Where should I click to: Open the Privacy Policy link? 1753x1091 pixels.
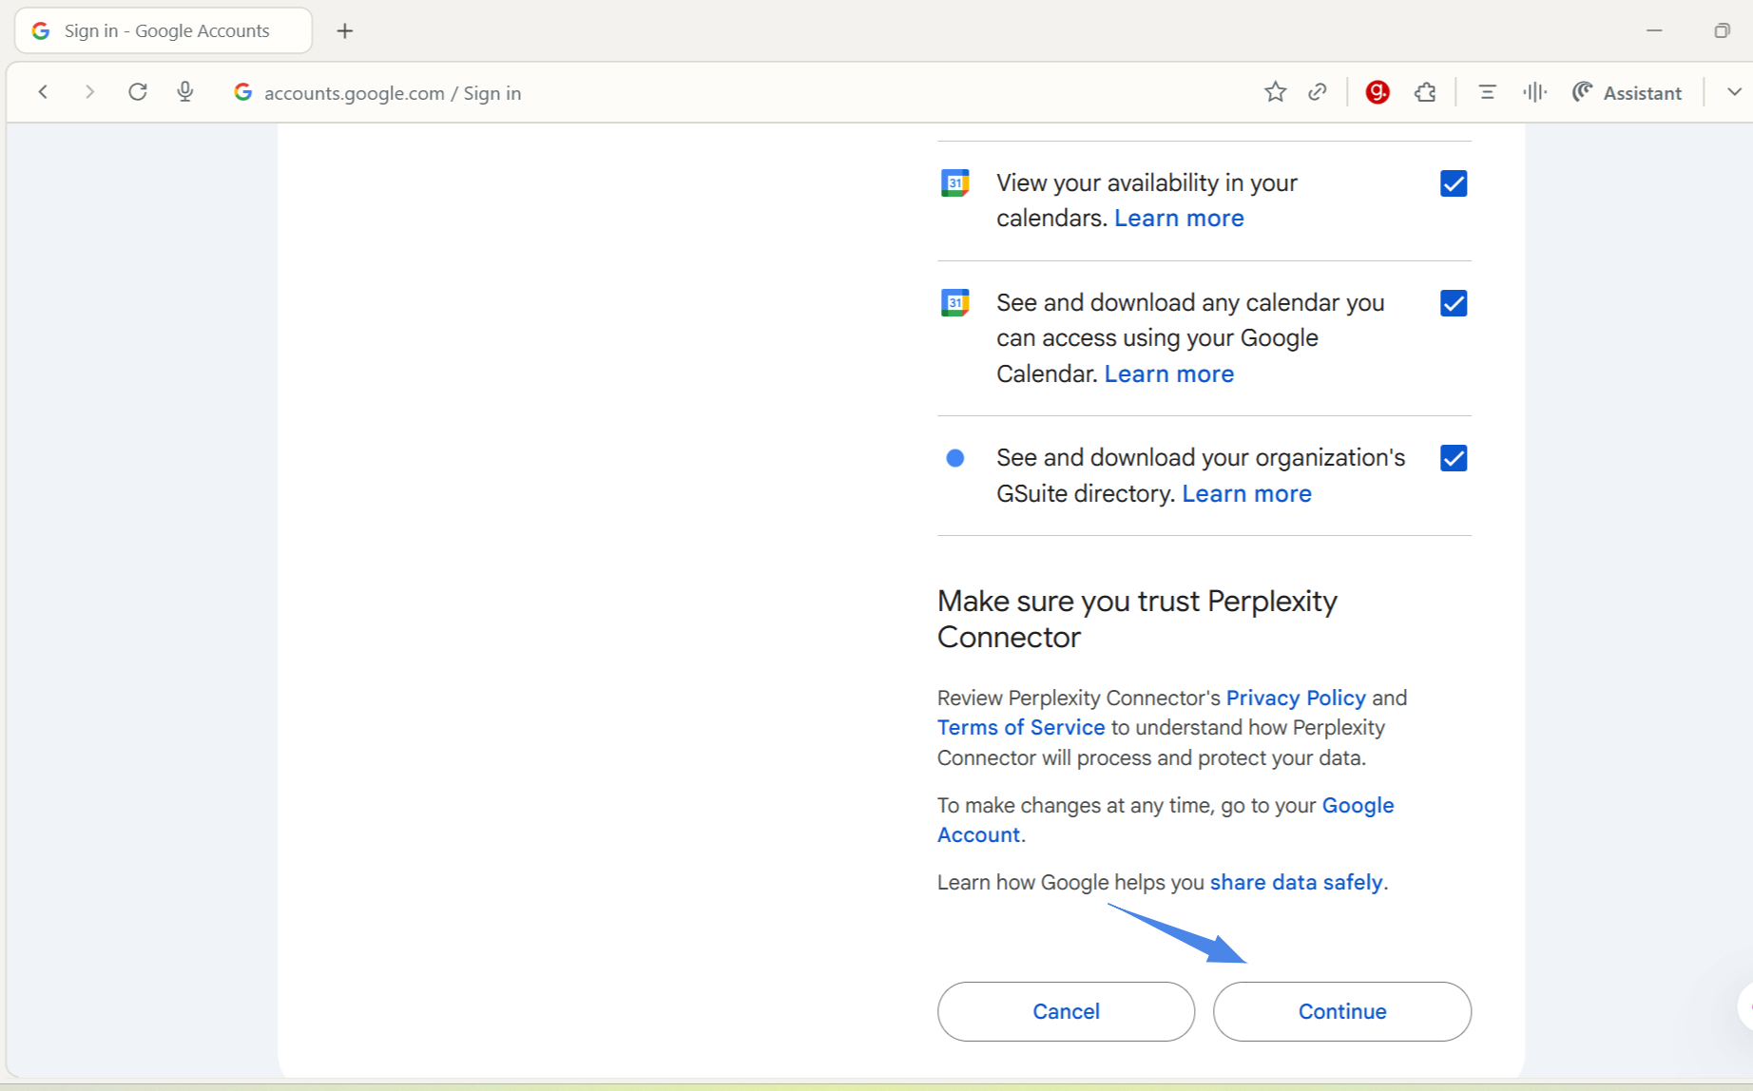(x=1295, y=698)
